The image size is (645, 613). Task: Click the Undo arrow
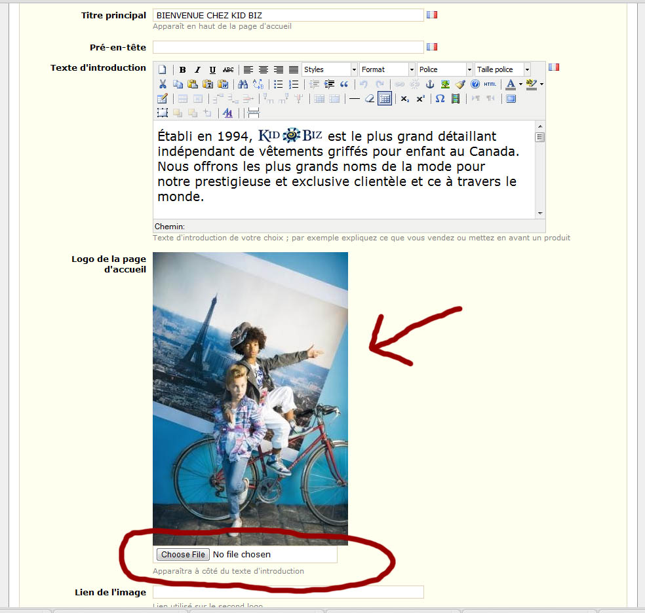click(x=364, y=84)
